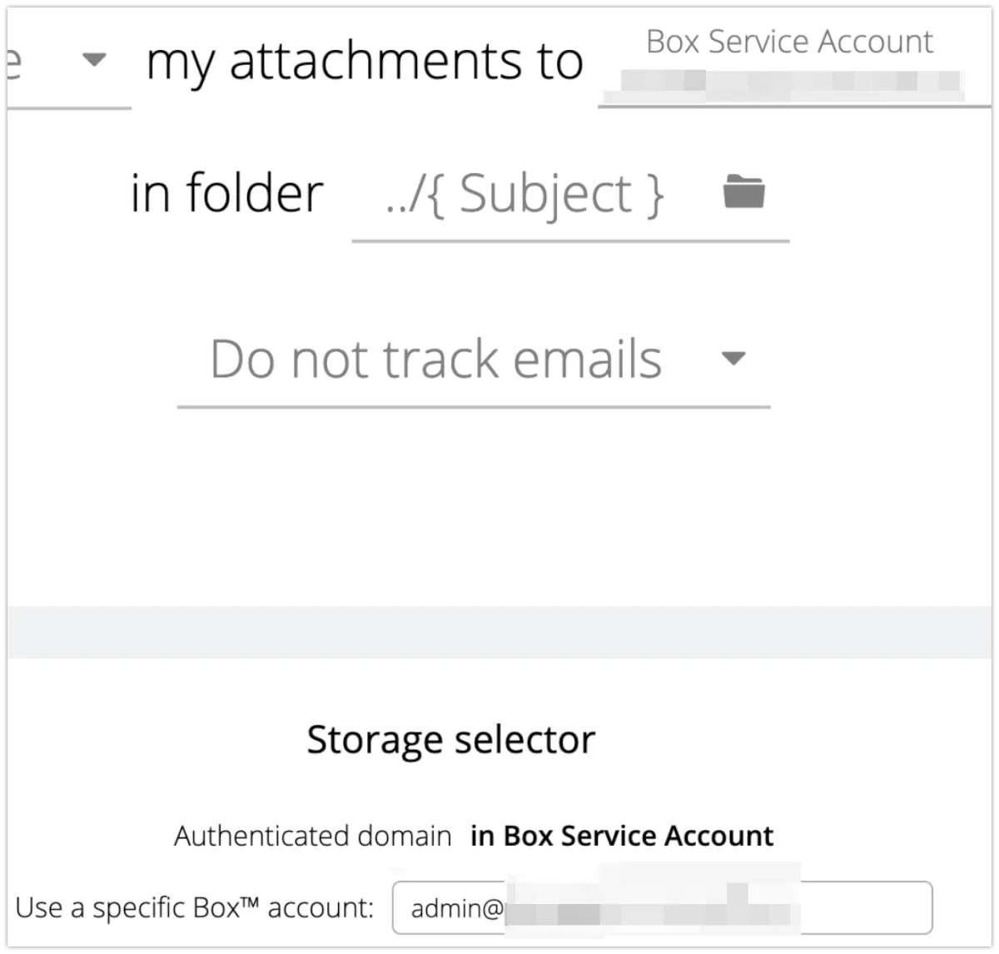Click the folder browse icon

(743, 192)
